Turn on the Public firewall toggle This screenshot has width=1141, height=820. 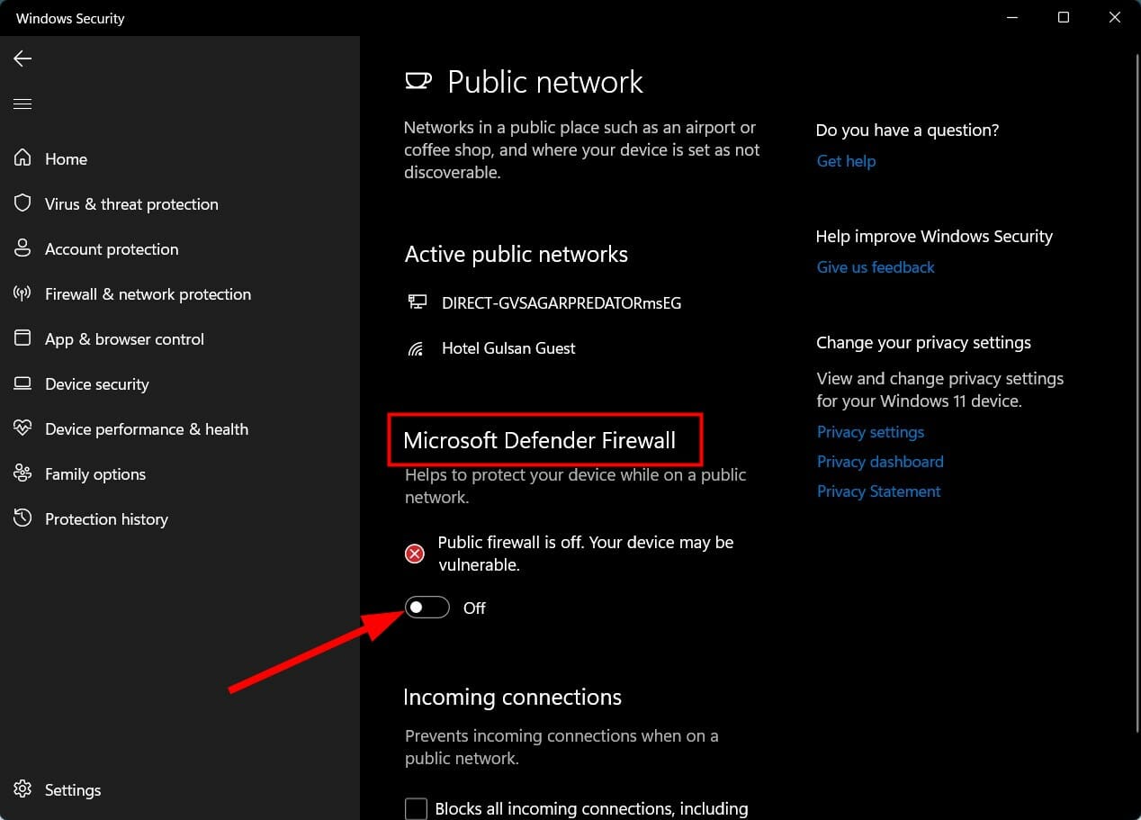click(x=427, y=607)
